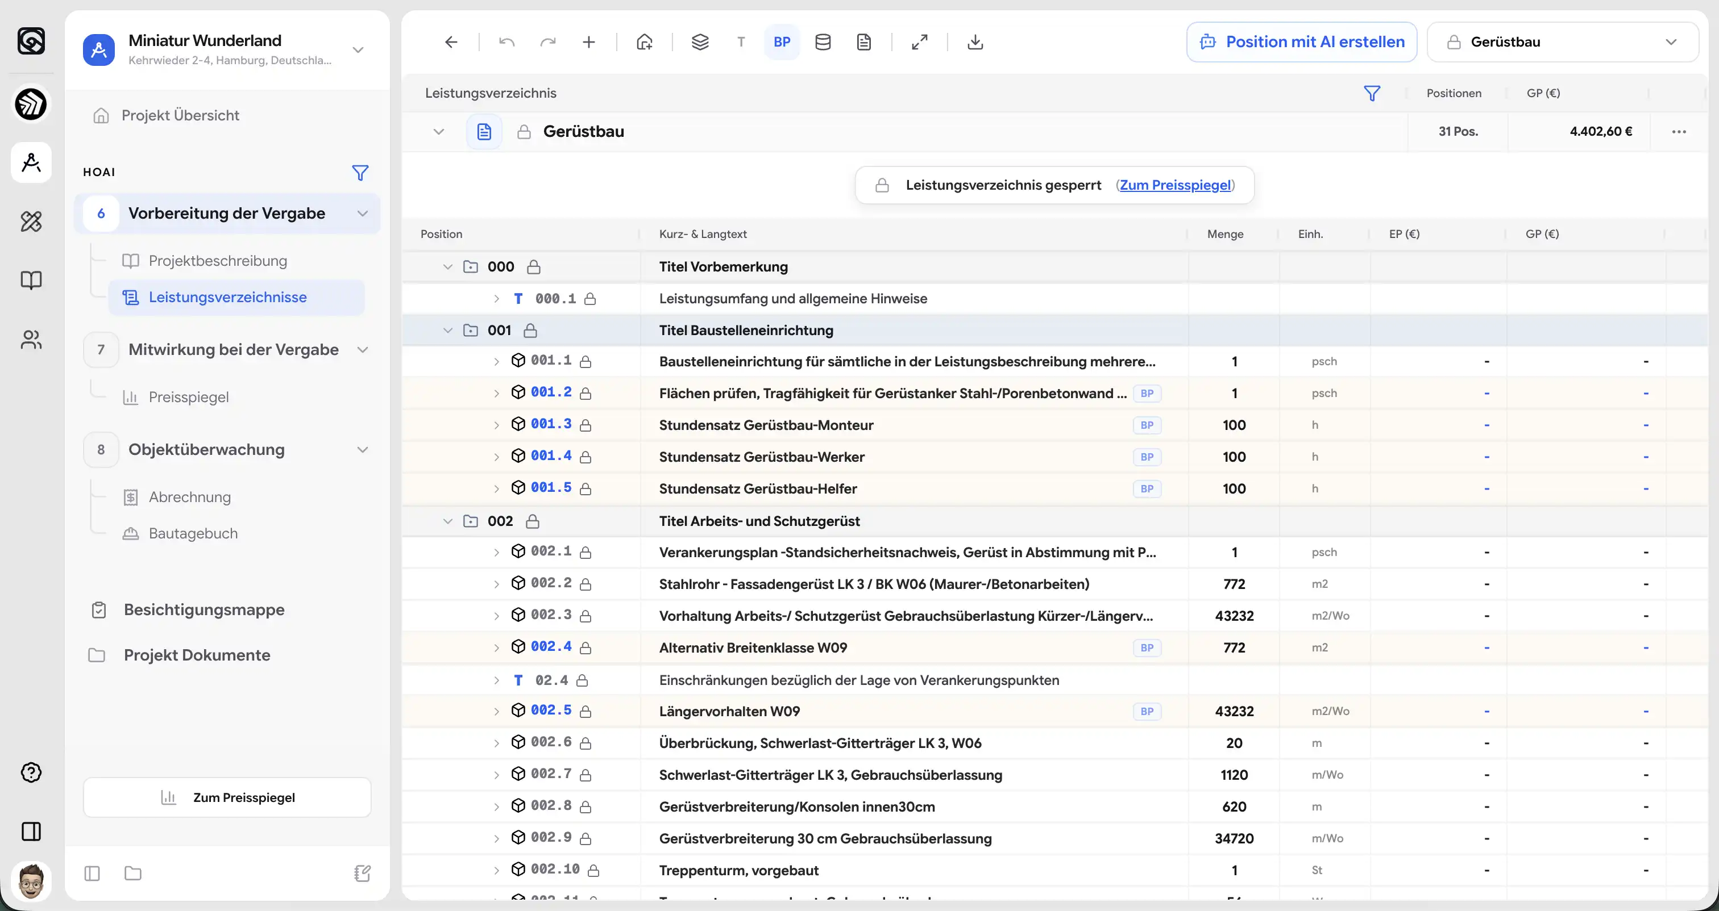Collapse title 002 Arbeits- und Schutzgerüst
Image resolution: width=1719 pixels, height=911 pixels.
tap(447, 521)
